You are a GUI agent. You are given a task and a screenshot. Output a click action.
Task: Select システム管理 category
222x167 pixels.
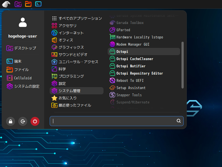77,91
